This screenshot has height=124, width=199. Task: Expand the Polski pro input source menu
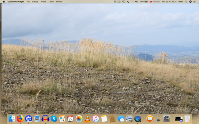click(155, 2)
